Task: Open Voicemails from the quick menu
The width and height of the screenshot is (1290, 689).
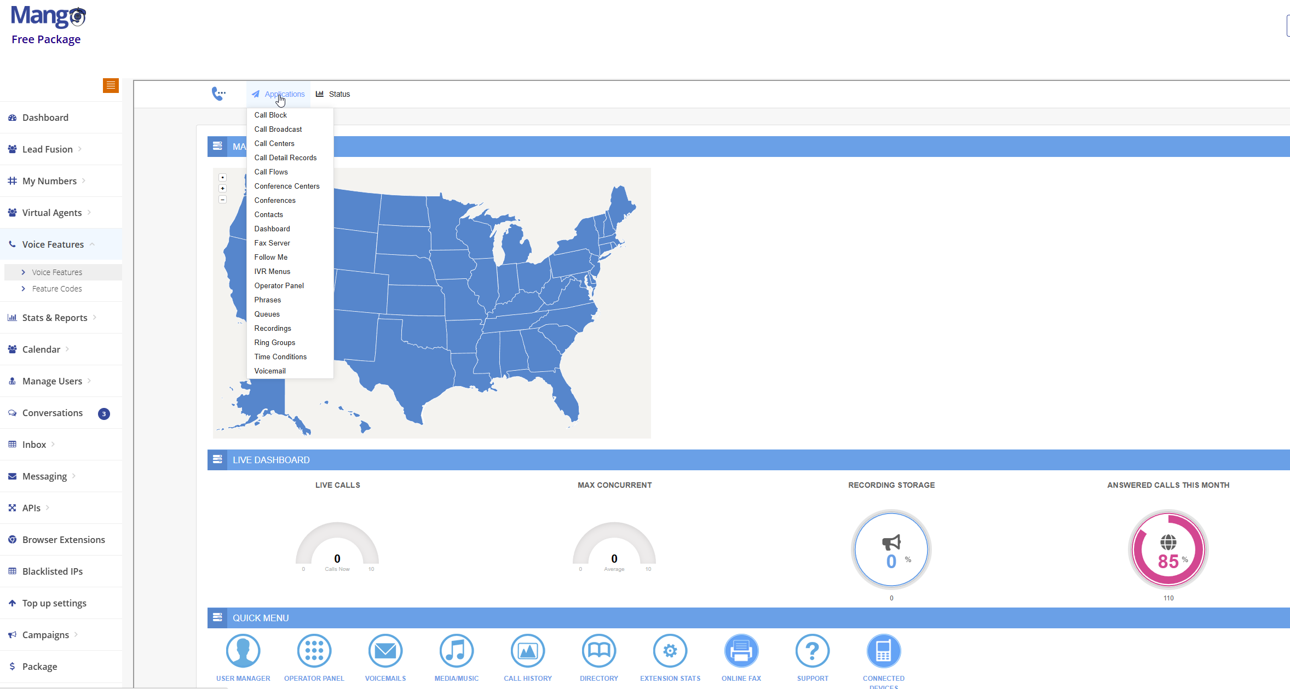Action: (x=385, y=651)
